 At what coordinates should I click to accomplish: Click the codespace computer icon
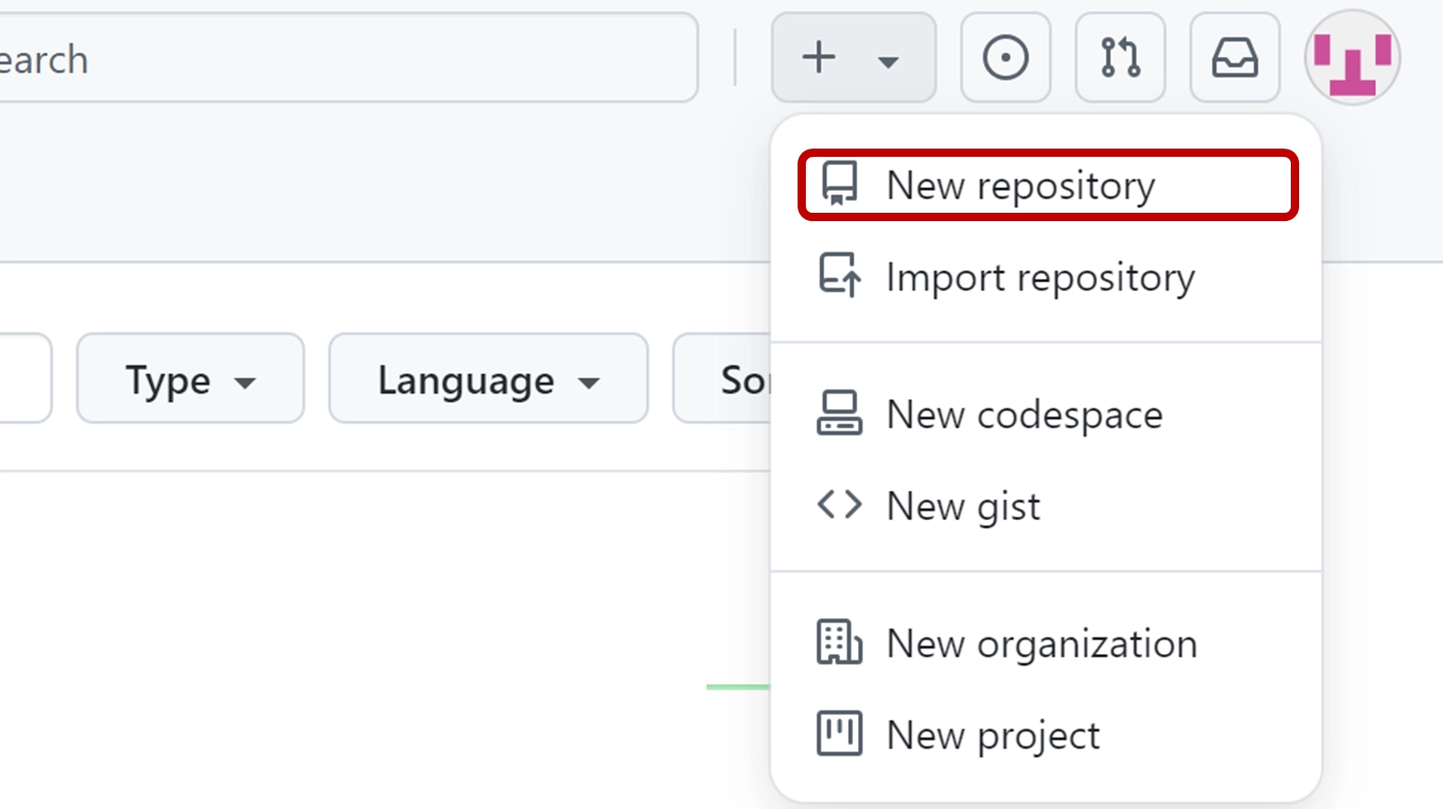839,414
